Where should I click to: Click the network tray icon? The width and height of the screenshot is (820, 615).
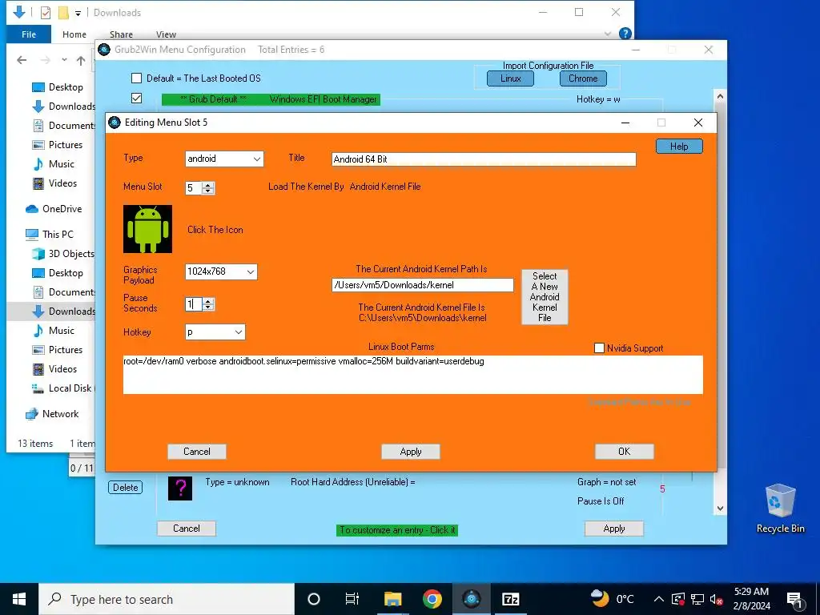[x=697, y=599]
